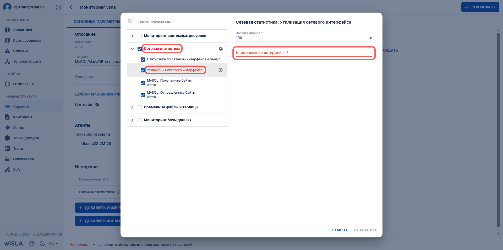The image size is (503, 250).
Task: Open Контракты in the sidebar
Action: pyautogui.click(x=23, y=117)
